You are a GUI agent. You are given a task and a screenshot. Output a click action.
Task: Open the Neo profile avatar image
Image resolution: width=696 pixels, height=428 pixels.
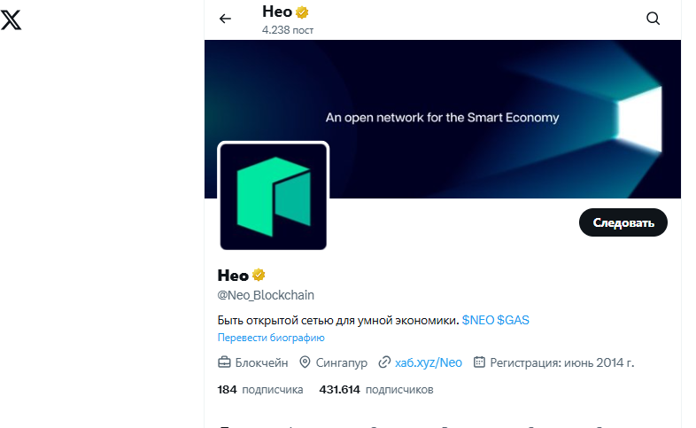click(x=273, y=196)
